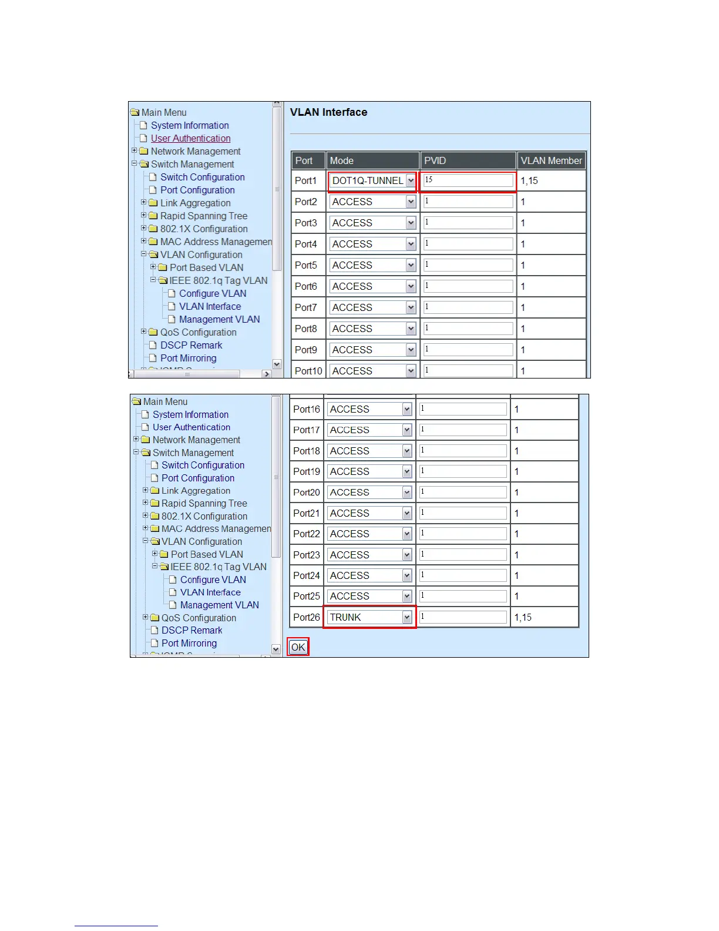719x931 pixels.
Task: Select Rapid Spanning Tree folder icon, top screenshot
Action: coord(153,216)
